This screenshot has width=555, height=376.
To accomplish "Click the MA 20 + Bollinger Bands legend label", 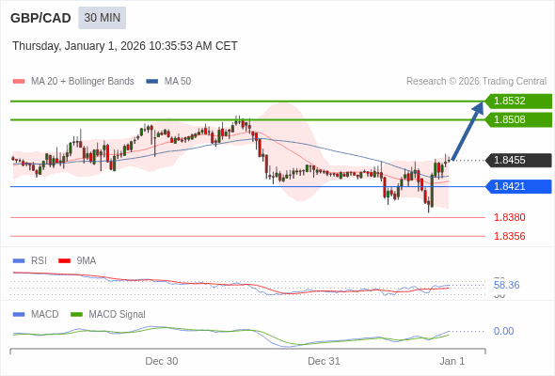I will coord(83,82).
